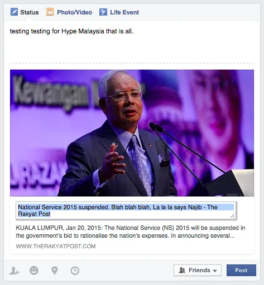Switch to the Status tab
This screenshot has width=264, height=285.
[x=25, y=12]
